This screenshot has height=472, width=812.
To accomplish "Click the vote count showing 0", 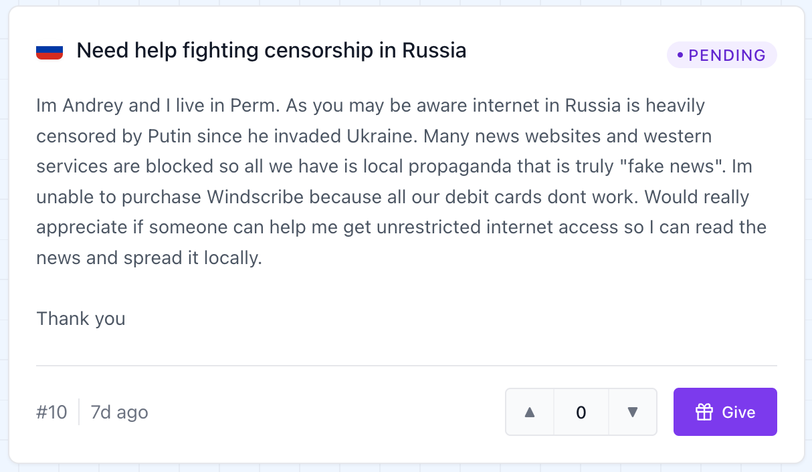I will (581, 412).
